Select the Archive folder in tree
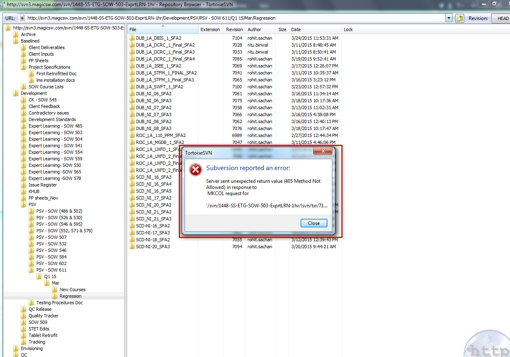Viewport: 510px width, 357px height. tap(28, 34)
